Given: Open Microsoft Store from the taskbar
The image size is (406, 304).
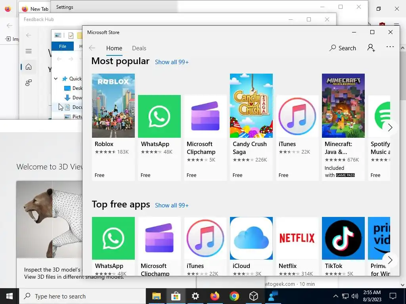Looking at the screenshot, I should pyautogui.click(x=176, y=296).
